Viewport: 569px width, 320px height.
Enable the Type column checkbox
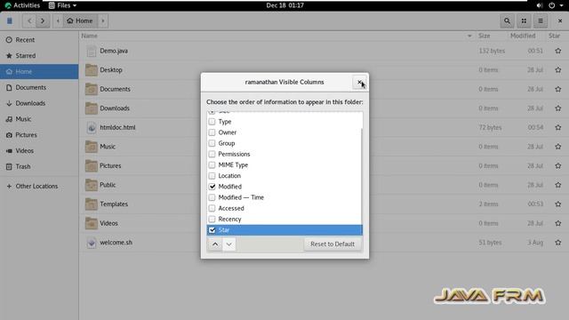pyautogui.click(x=212, y=122)
